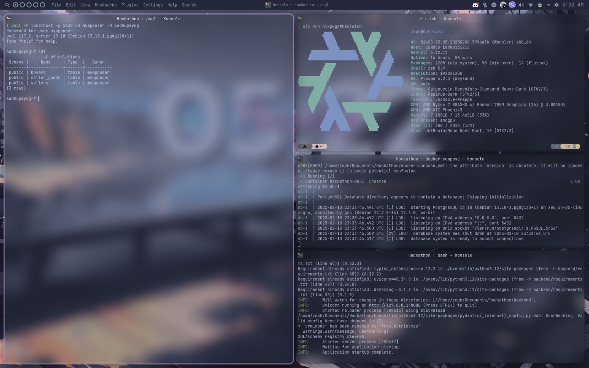
Task: Open the audio volume tray icon
Action: 521,5
